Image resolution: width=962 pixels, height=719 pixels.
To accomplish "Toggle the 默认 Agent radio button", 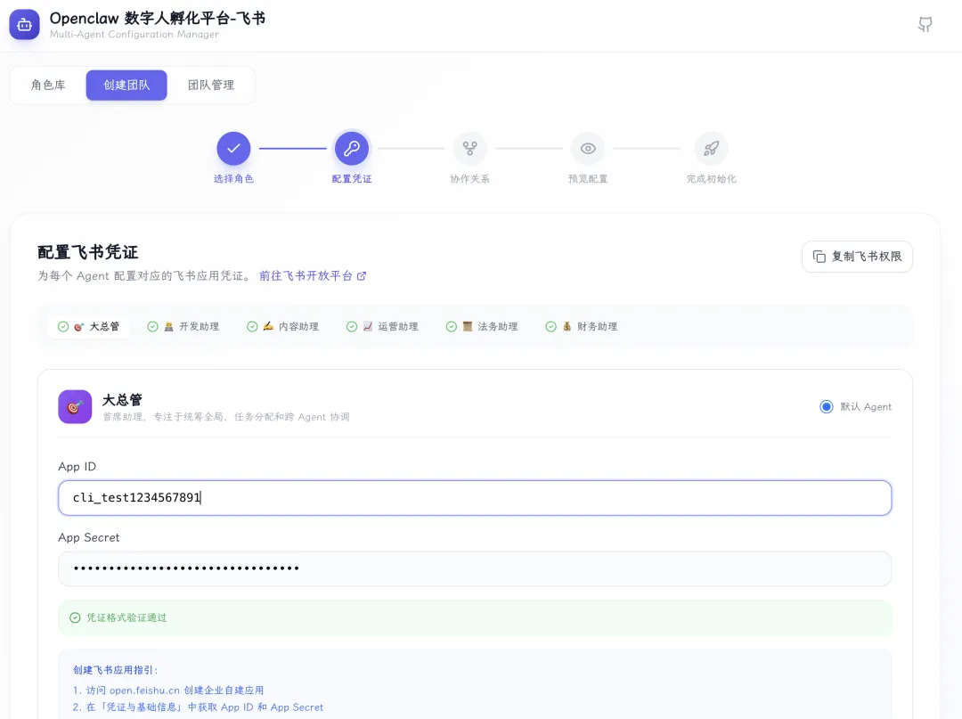I will [x=827, y=407].
